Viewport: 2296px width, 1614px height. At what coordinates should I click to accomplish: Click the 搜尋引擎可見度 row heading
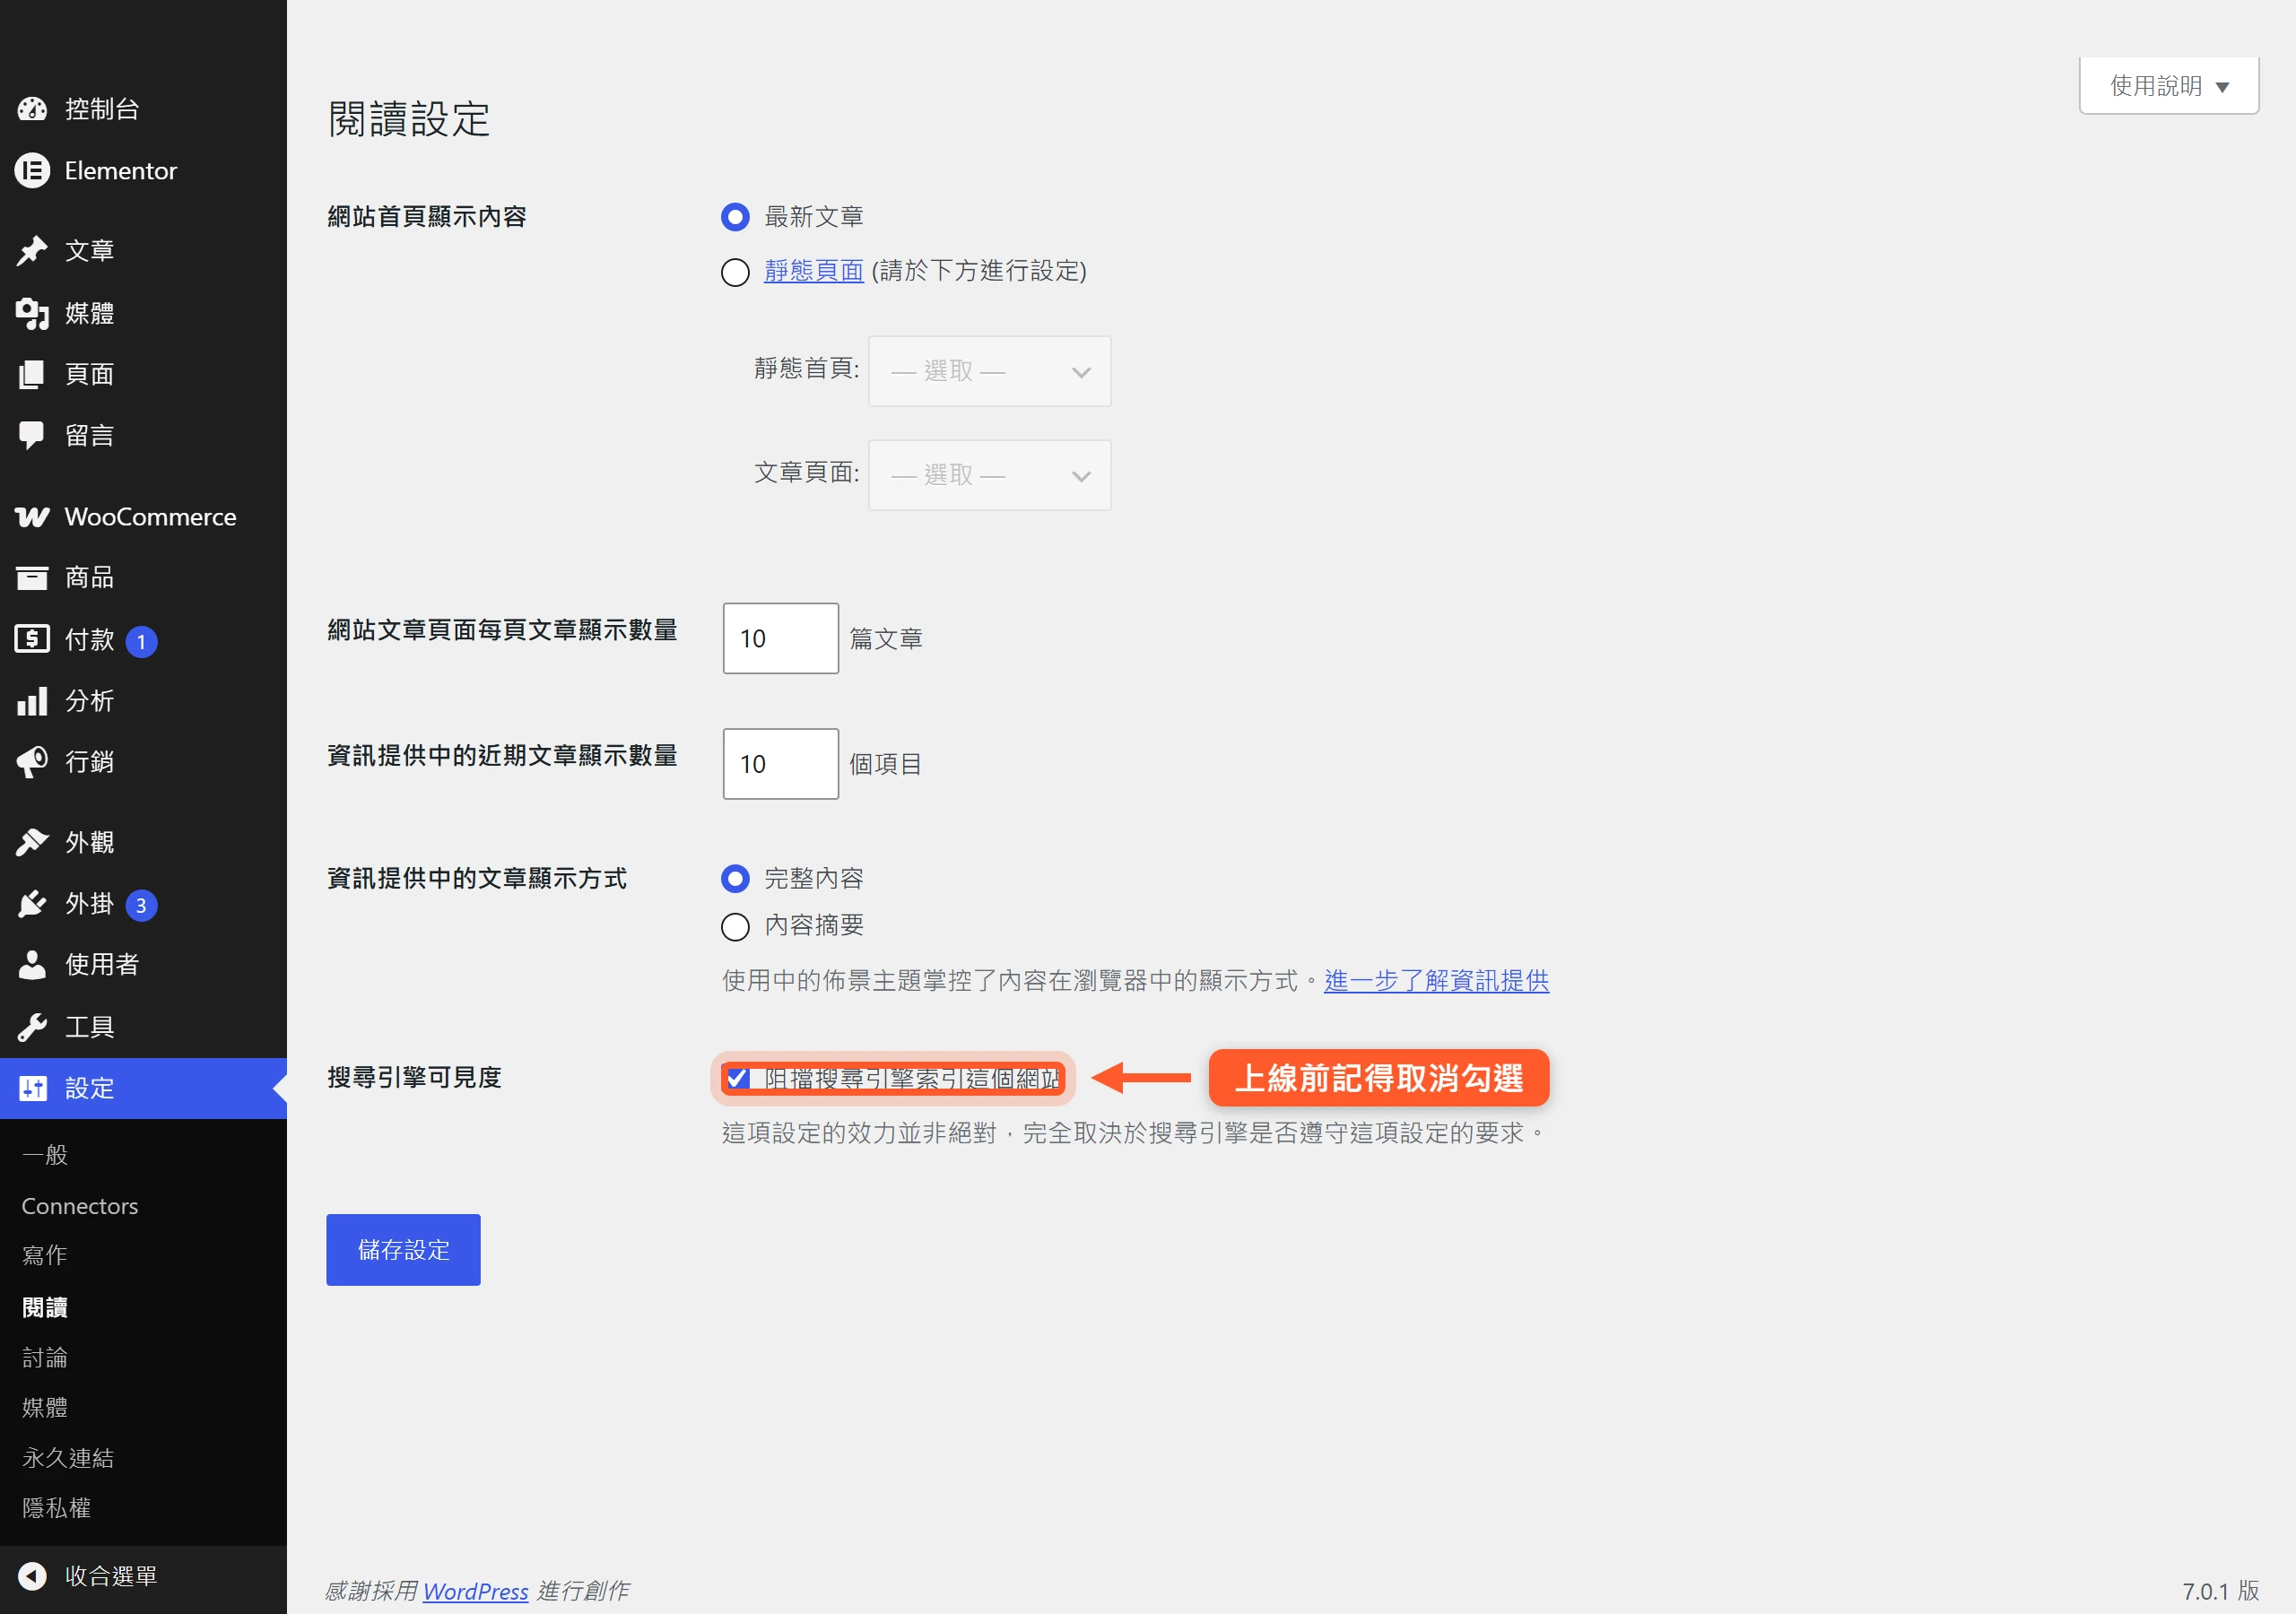tap(414, 1077)
